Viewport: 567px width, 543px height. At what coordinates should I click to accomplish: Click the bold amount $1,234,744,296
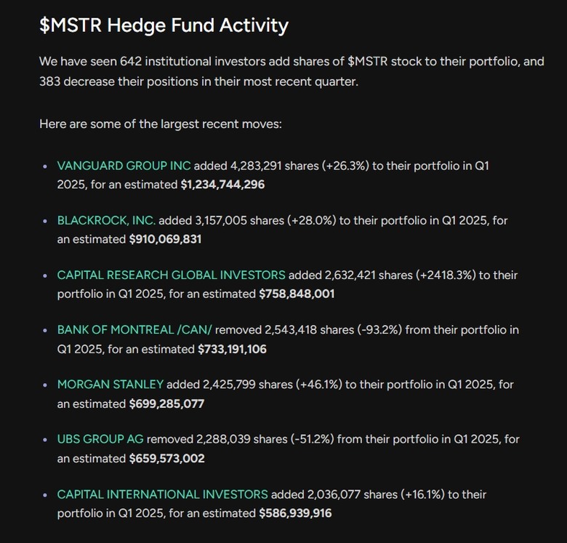[x=222, y=185]
